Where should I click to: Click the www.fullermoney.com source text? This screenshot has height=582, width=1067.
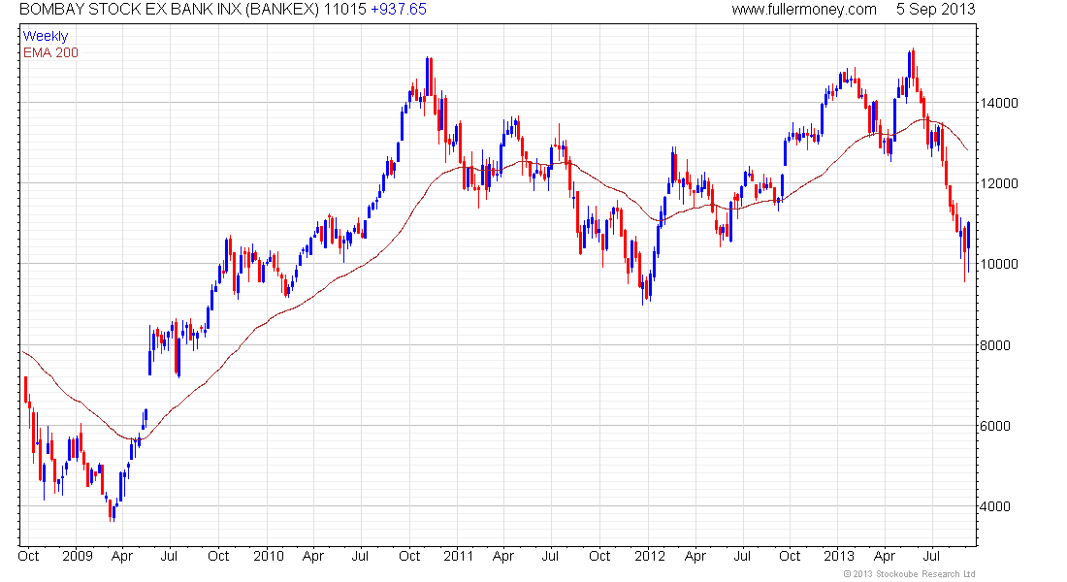pyautogui.click(x=804, y=10)
